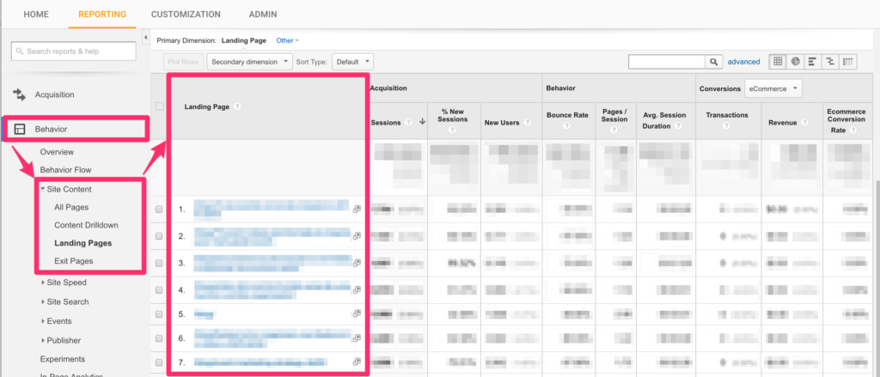Switch to the Percentage pie chart view
The width and height of the screenshot is (880, 377).
pos(796,62)
